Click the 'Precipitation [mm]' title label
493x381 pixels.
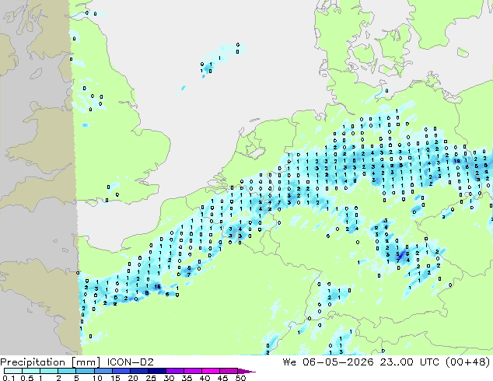point(51,362)
